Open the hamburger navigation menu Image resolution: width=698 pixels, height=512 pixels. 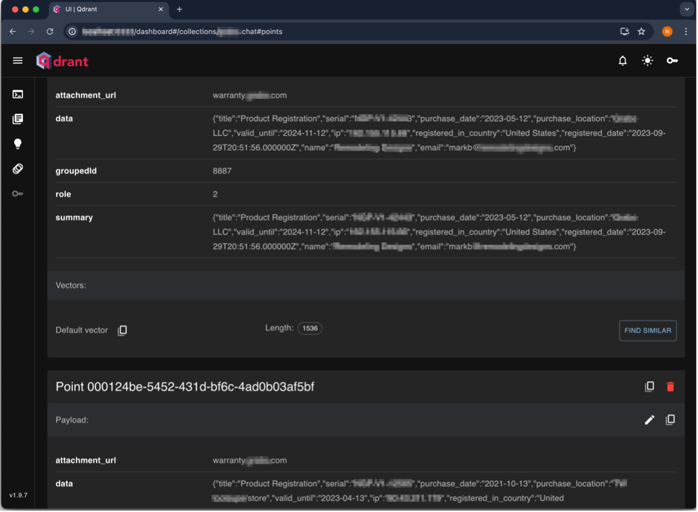click(x=18, y=61)
